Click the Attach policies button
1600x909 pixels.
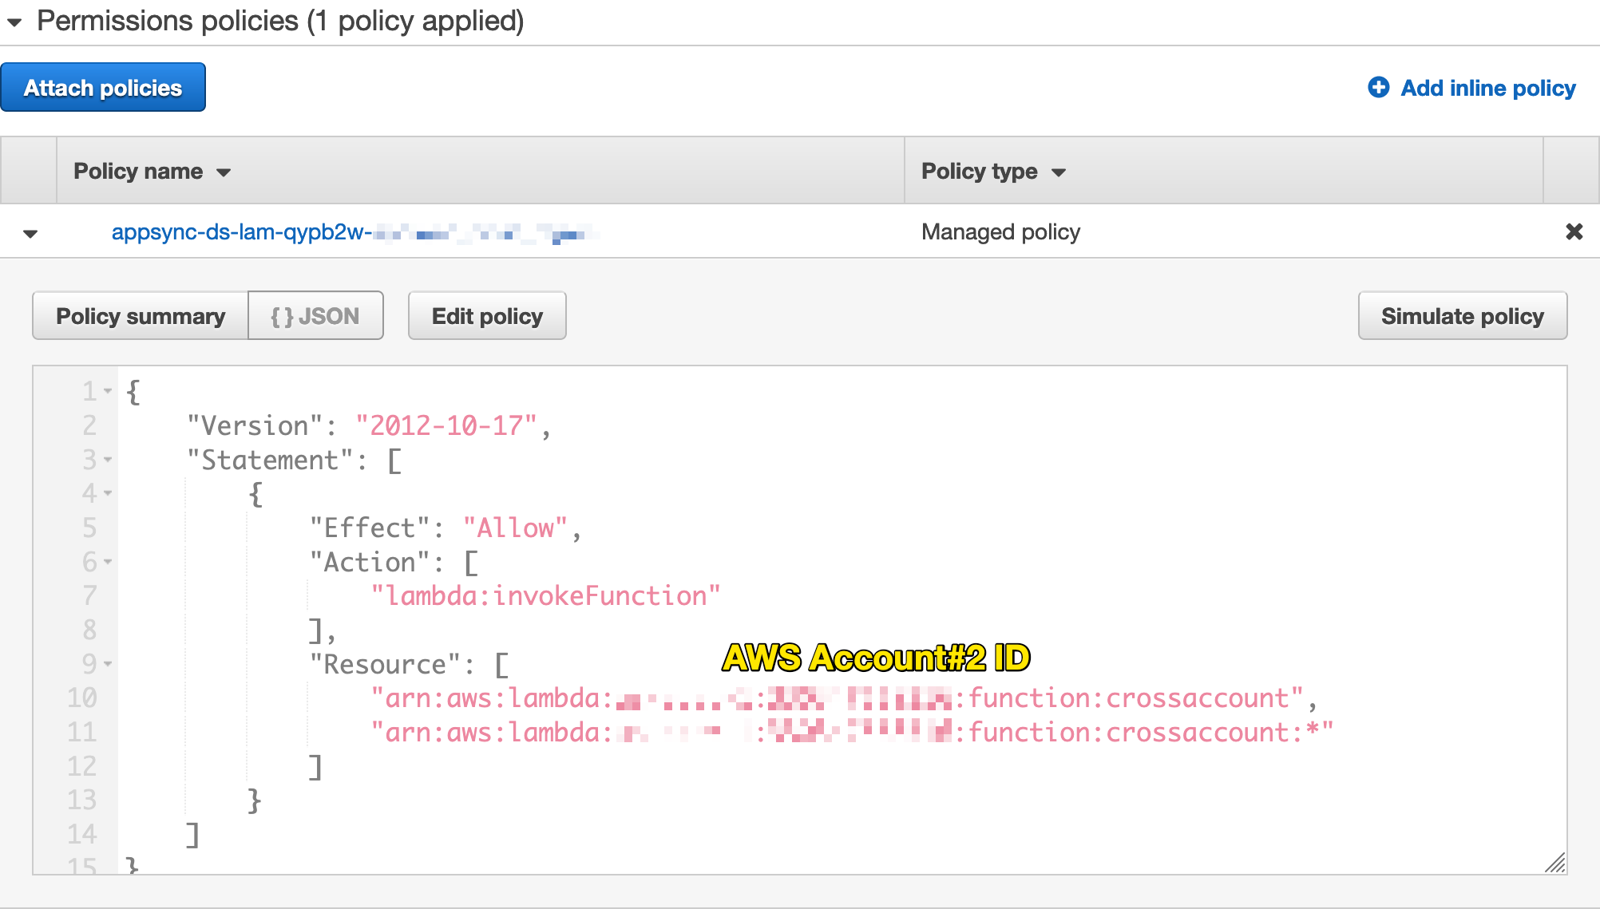tap(103, 87)
